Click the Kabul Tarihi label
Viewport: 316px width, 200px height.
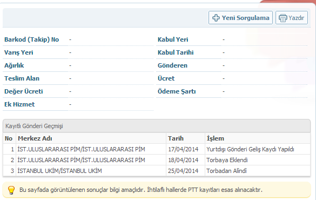click(x=176, y=52)
